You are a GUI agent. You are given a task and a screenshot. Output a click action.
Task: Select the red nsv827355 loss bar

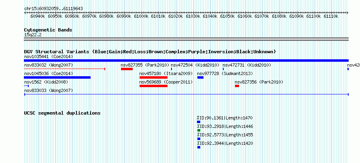pyautogui.click(x=127, y=69)
